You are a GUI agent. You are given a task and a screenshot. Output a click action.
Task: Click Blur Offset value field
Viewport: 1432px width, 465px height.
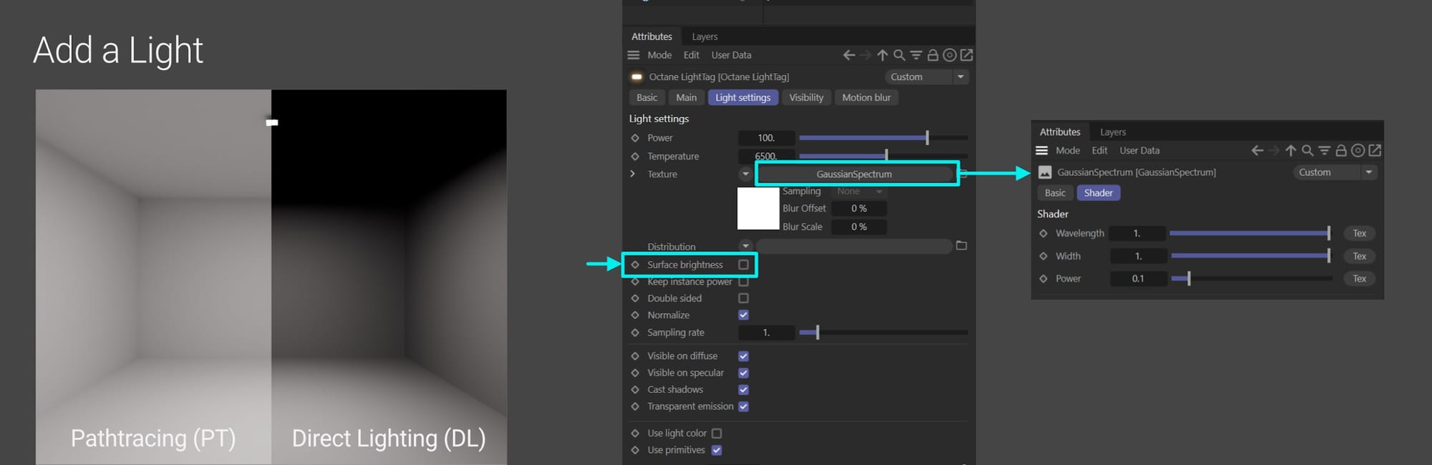click(858, 208)
